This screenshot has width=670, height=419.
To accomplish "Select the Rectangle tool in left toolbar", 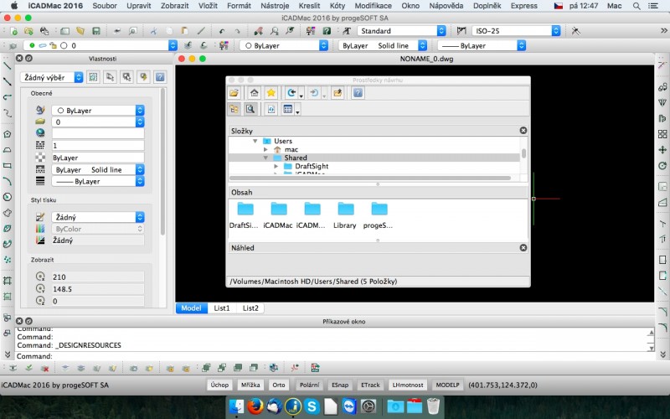I will tap(7, 165).
